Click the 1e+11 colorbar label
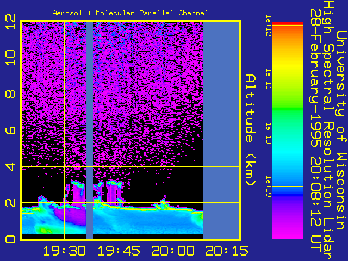The height and width of the screenshot is (261, 348). tap(269, 79)
